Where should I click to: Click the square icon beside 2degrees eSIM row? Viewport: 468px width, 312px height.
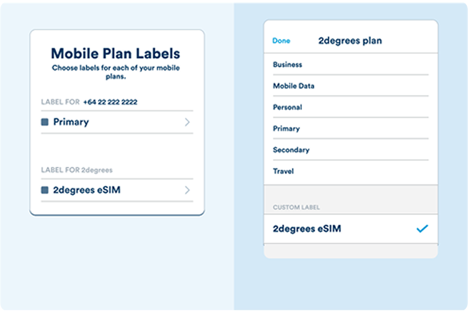[45, 191]
